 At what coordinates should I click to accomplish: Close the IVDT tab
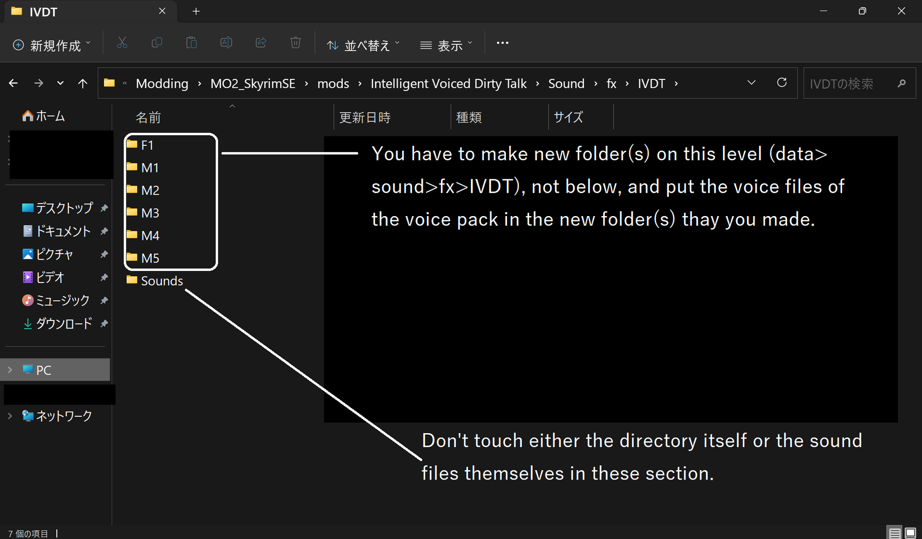pos(162,11)
